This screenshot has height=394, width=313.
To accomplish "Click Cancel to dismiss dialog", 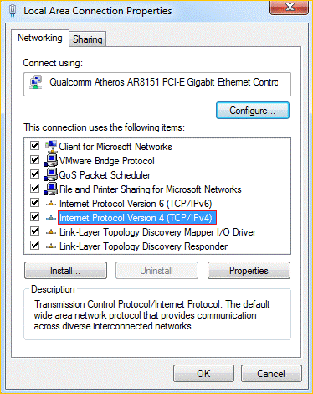I will (x=271, y=374).
